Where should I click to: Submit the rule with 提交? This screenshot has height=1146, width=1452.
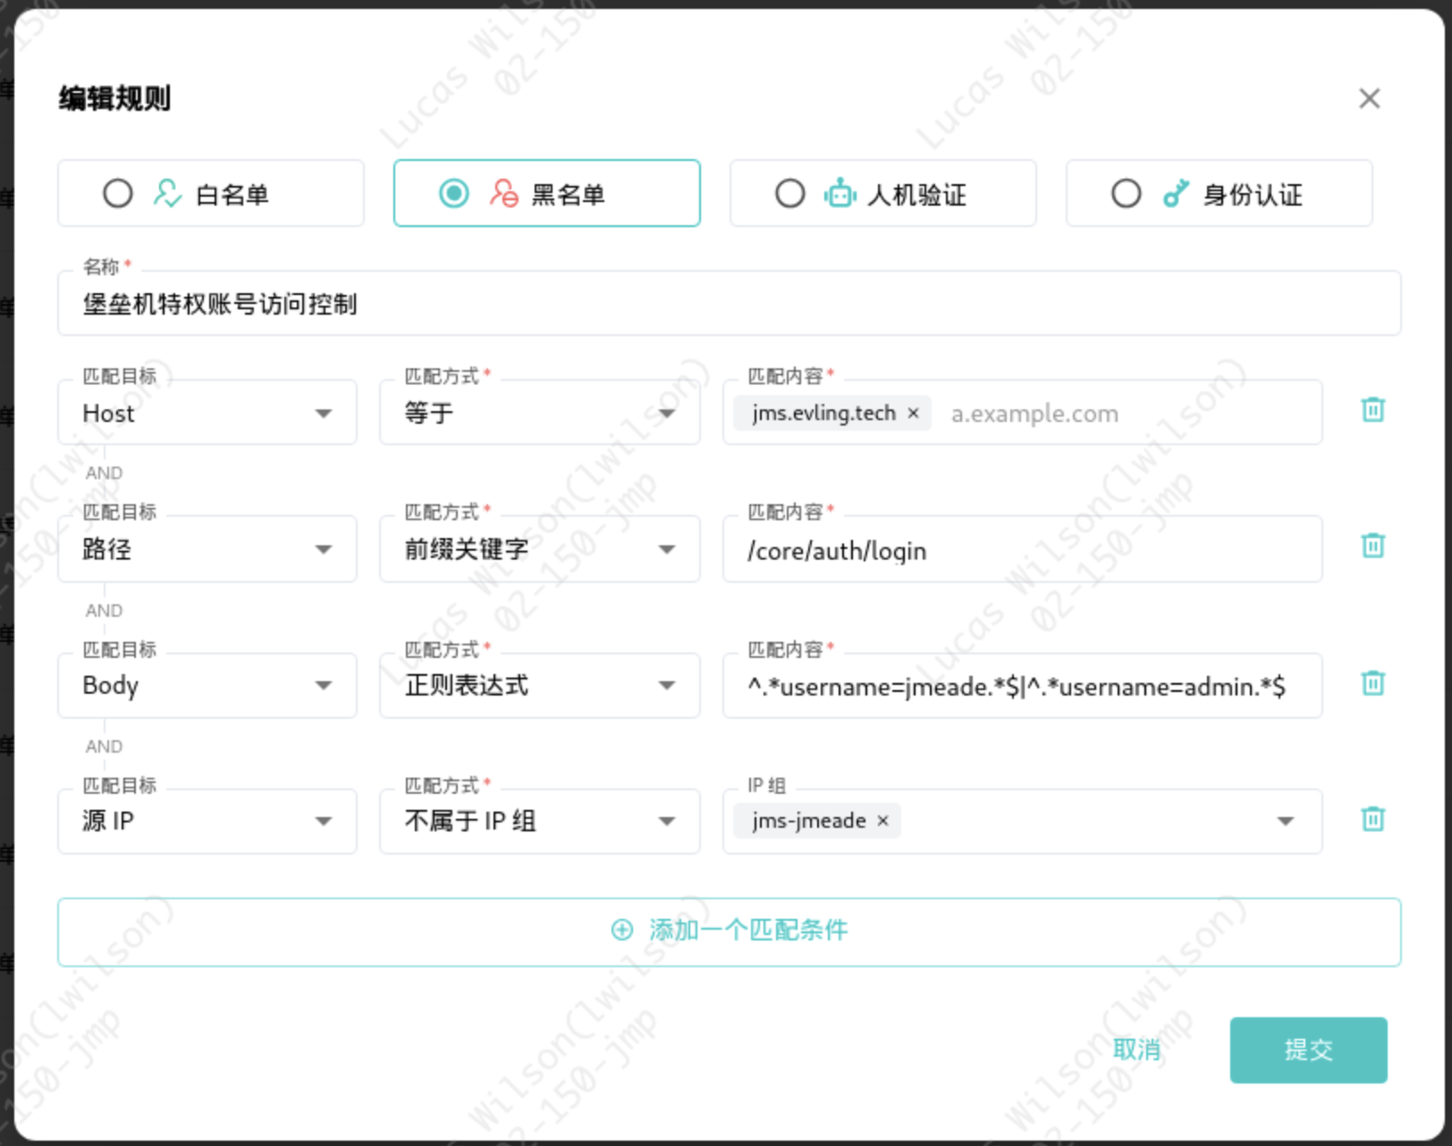pyautogui.click(x=1308, y=1049)
